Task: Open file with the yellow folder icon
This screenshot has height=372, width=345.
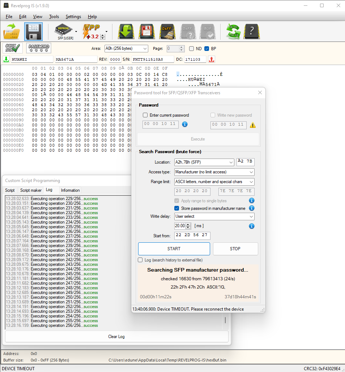Action: (12, 31)
